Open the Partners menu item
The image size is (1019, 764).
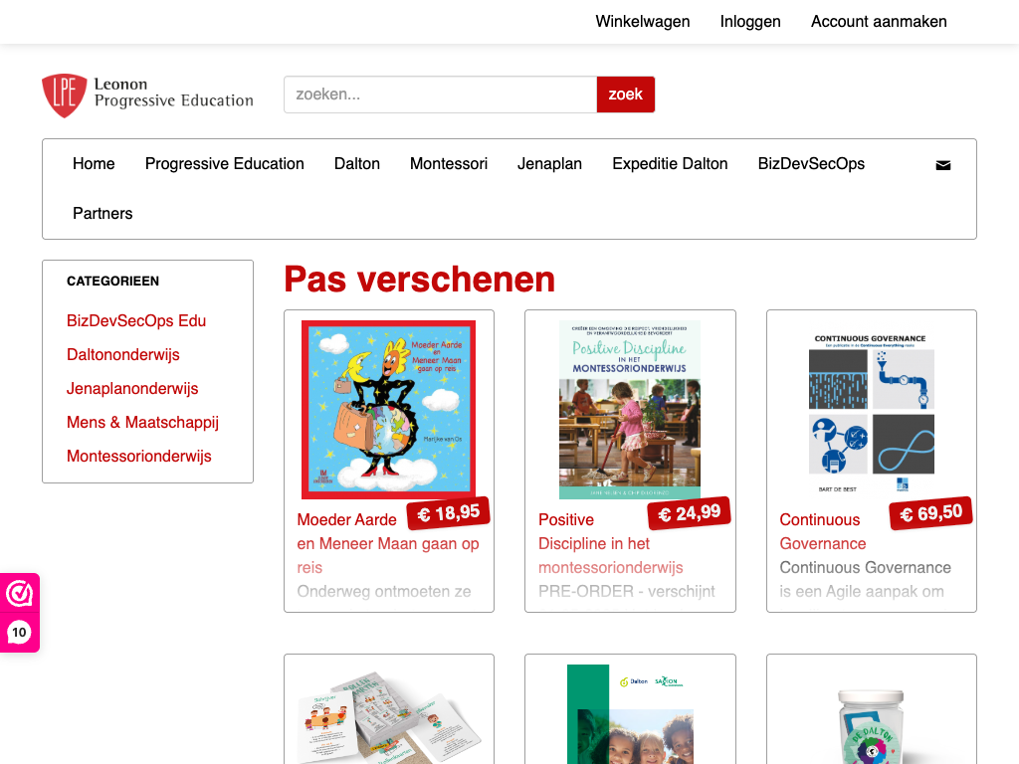102,213
